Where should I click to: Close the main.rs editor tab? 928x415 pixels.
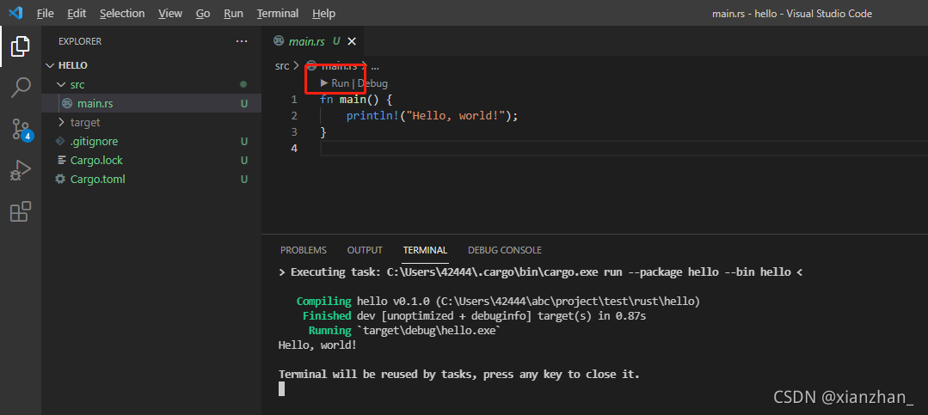352,41
